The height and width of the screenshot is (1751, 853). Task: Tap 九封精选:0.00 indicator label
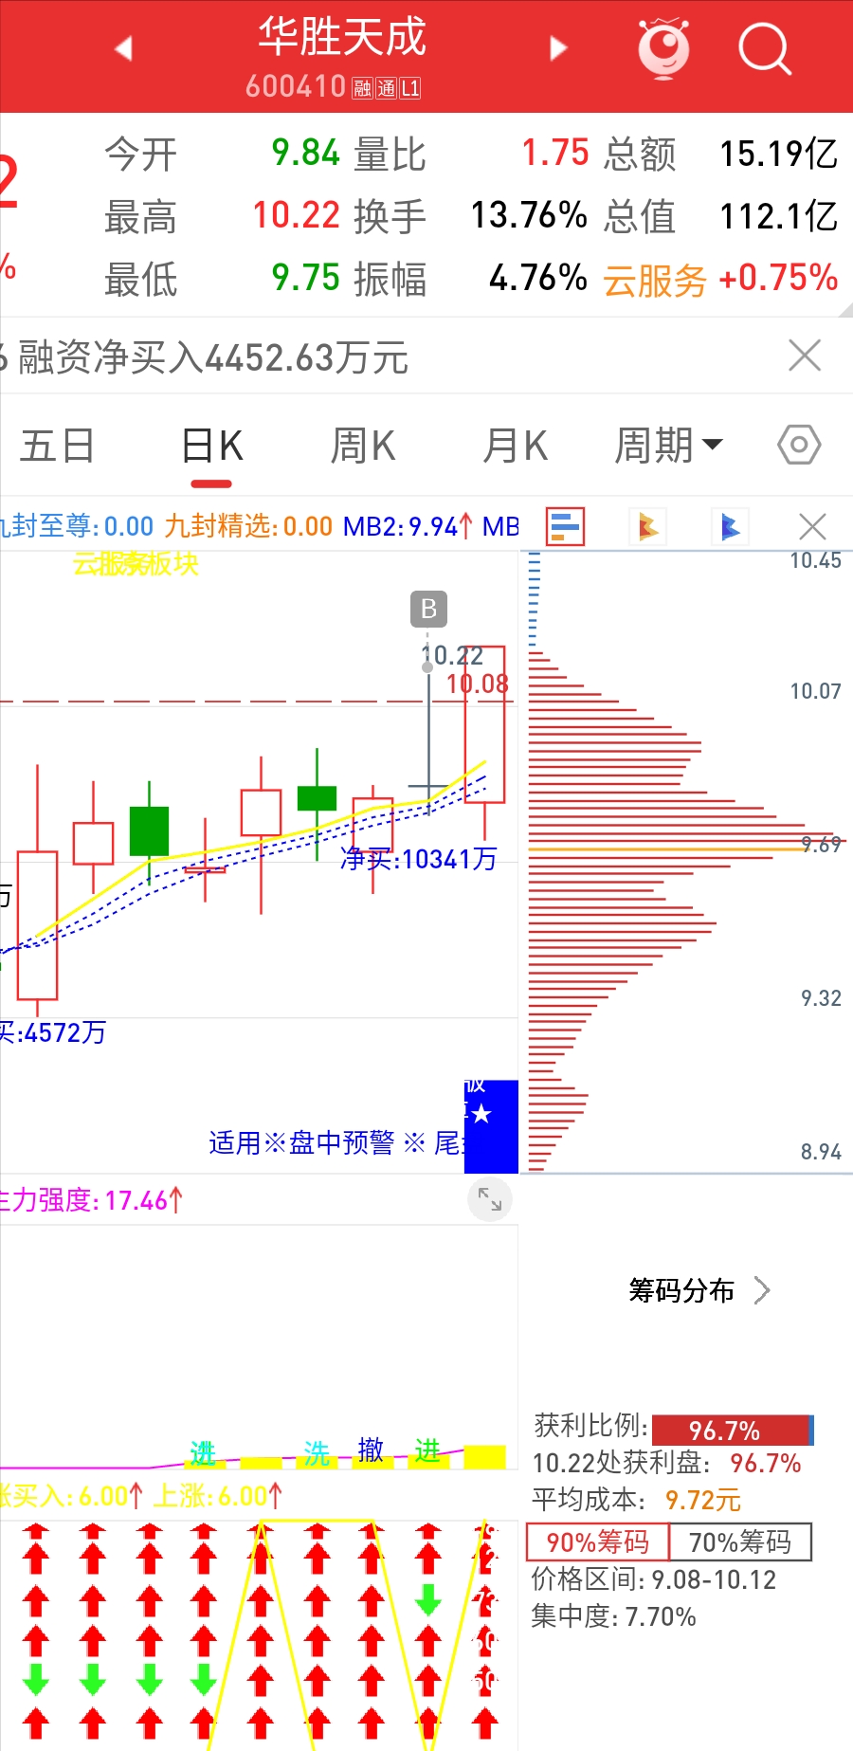[x=248, y=526]
